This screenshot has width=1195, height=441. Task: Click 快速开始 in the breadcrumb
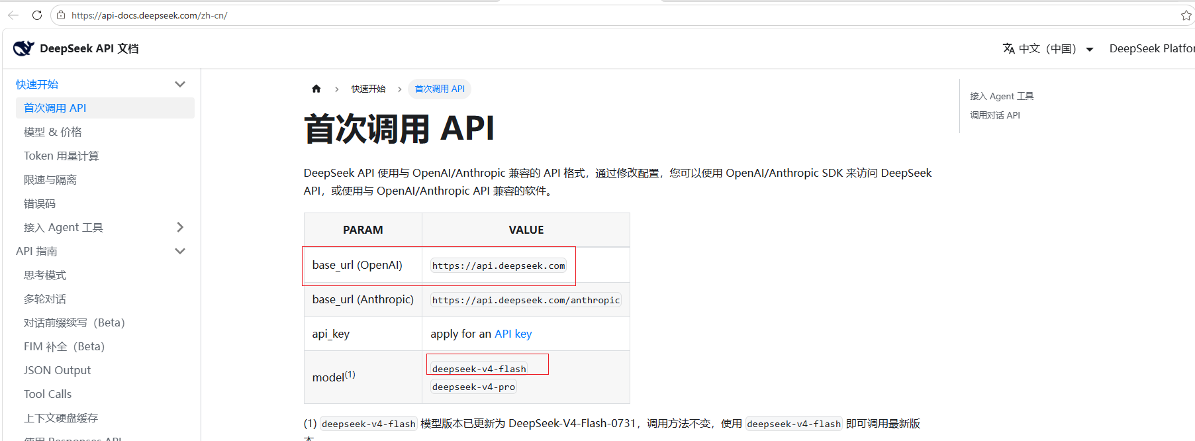pos(368,89)
